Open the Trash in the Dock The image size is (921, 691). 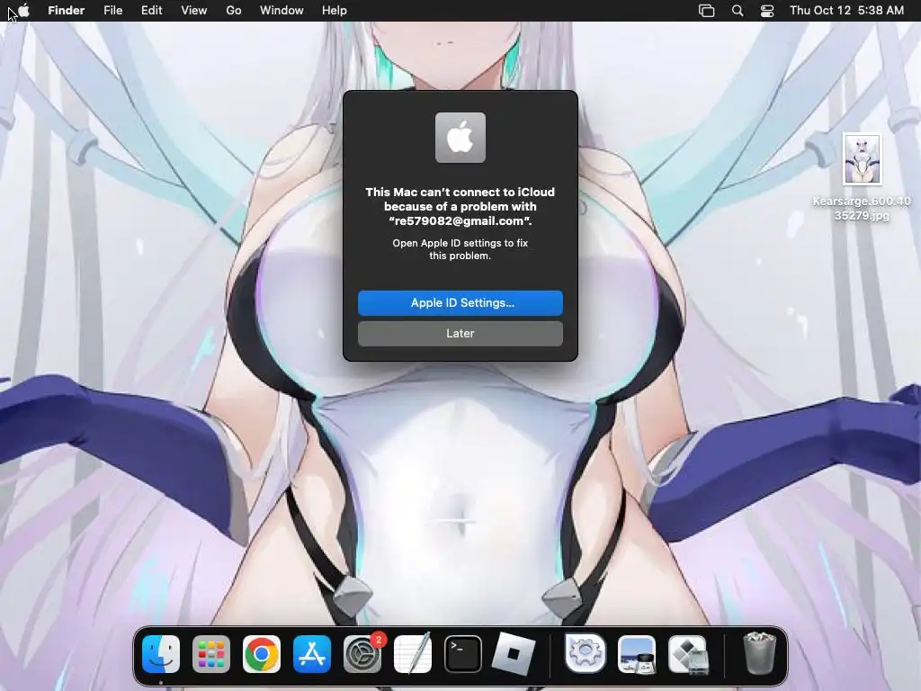tap(760, 653)
